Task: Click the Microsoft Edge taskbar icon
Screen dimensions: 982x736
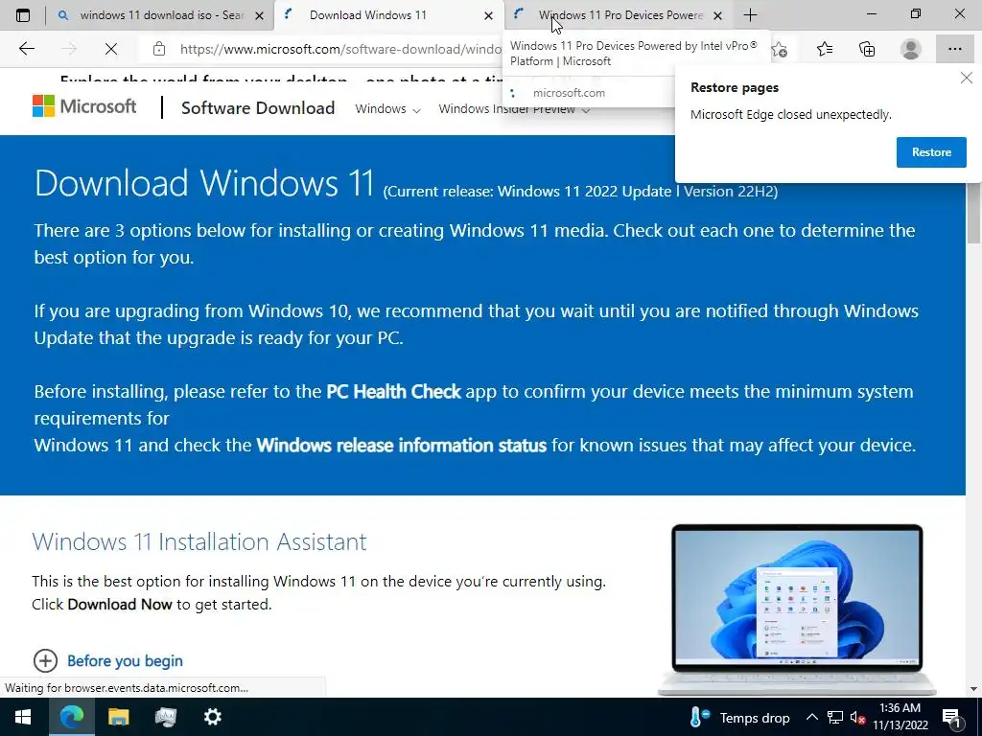Action: [x=71, y=717]
